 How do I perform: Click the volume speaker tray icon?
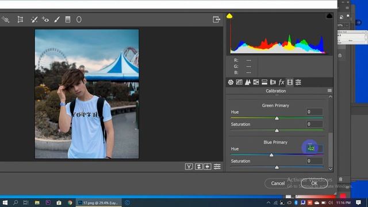[x=331, y=202]
